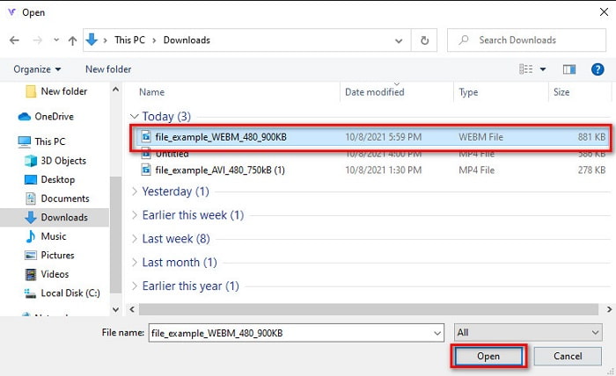This screenshot has width=616, height=376.
Task: Select Local Disk (C:) in sidebar
Action: pyautogui.click(x=69, y=293)
